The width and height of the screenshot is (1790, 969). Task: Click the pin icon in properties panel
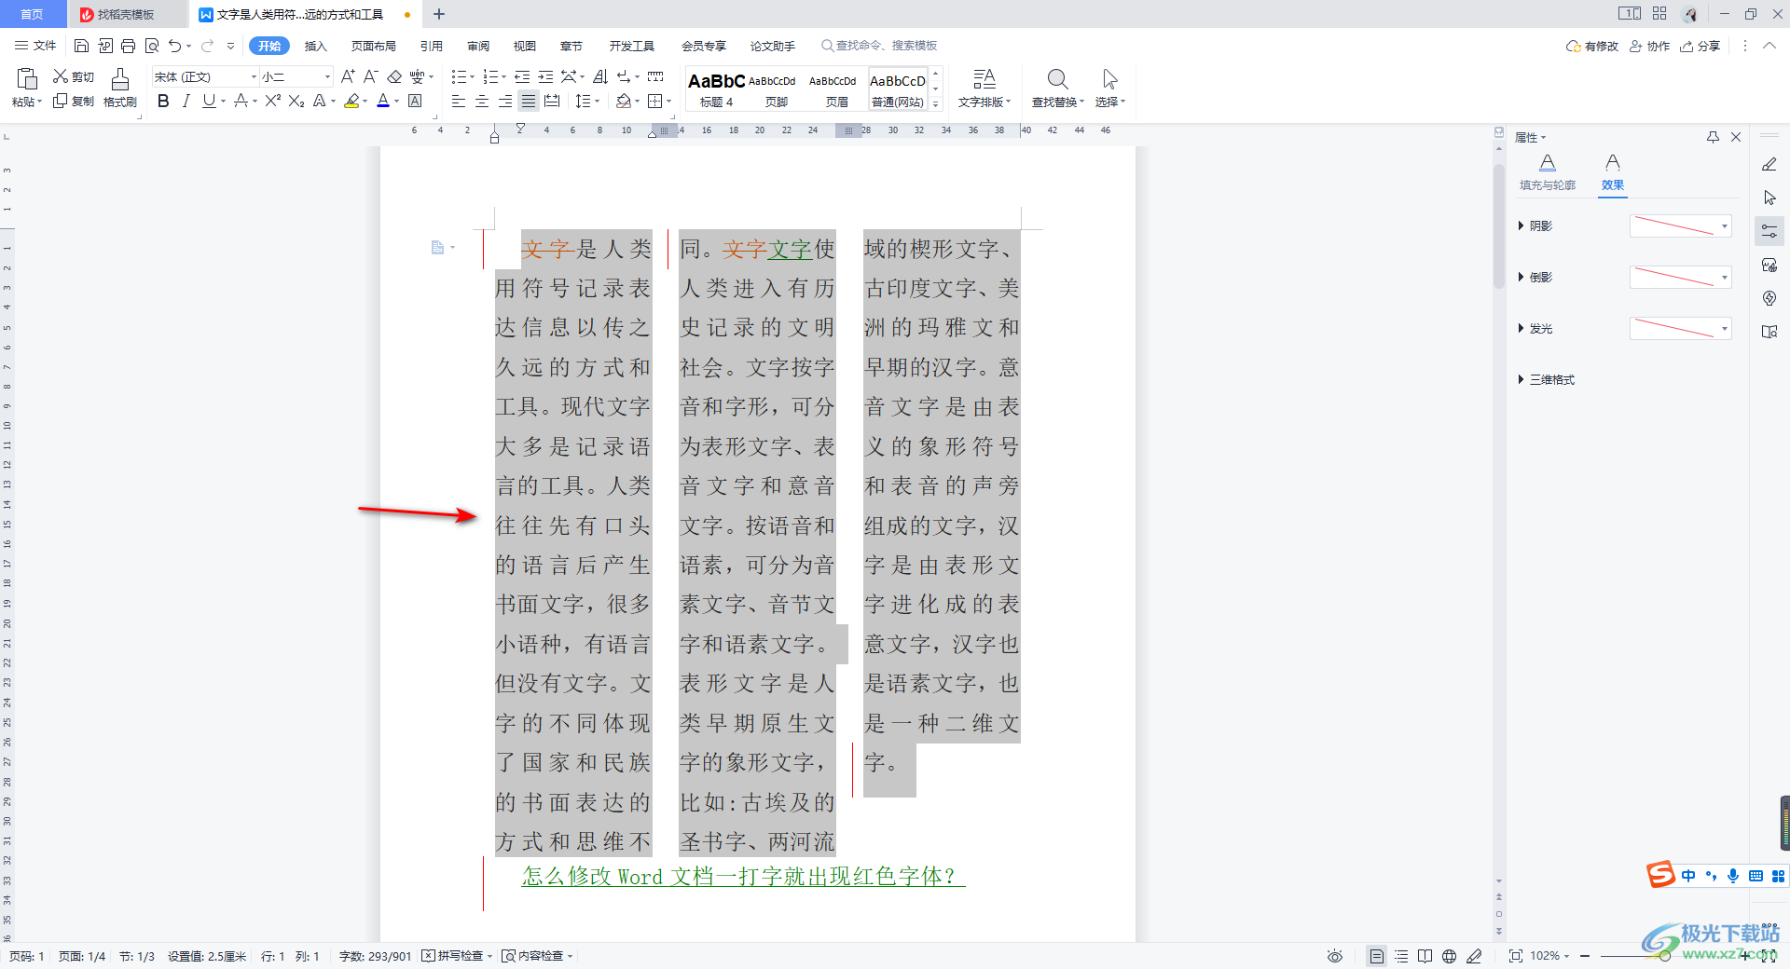pyautogui.click(x=1713, y=137)
